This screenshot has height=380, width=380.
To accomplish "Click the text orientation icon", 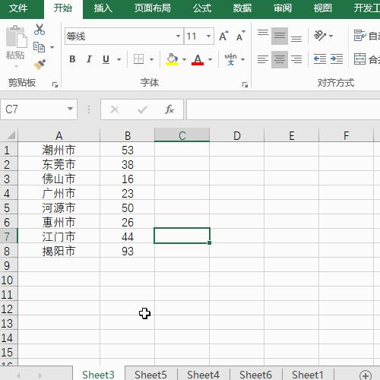I will pos(320,36).
